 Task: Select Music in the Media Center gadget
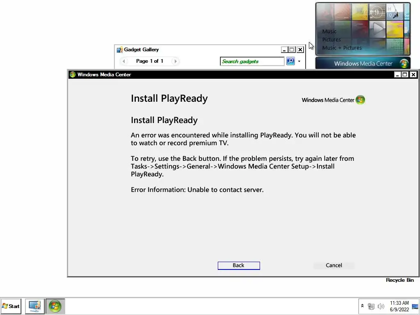(329, 31)
